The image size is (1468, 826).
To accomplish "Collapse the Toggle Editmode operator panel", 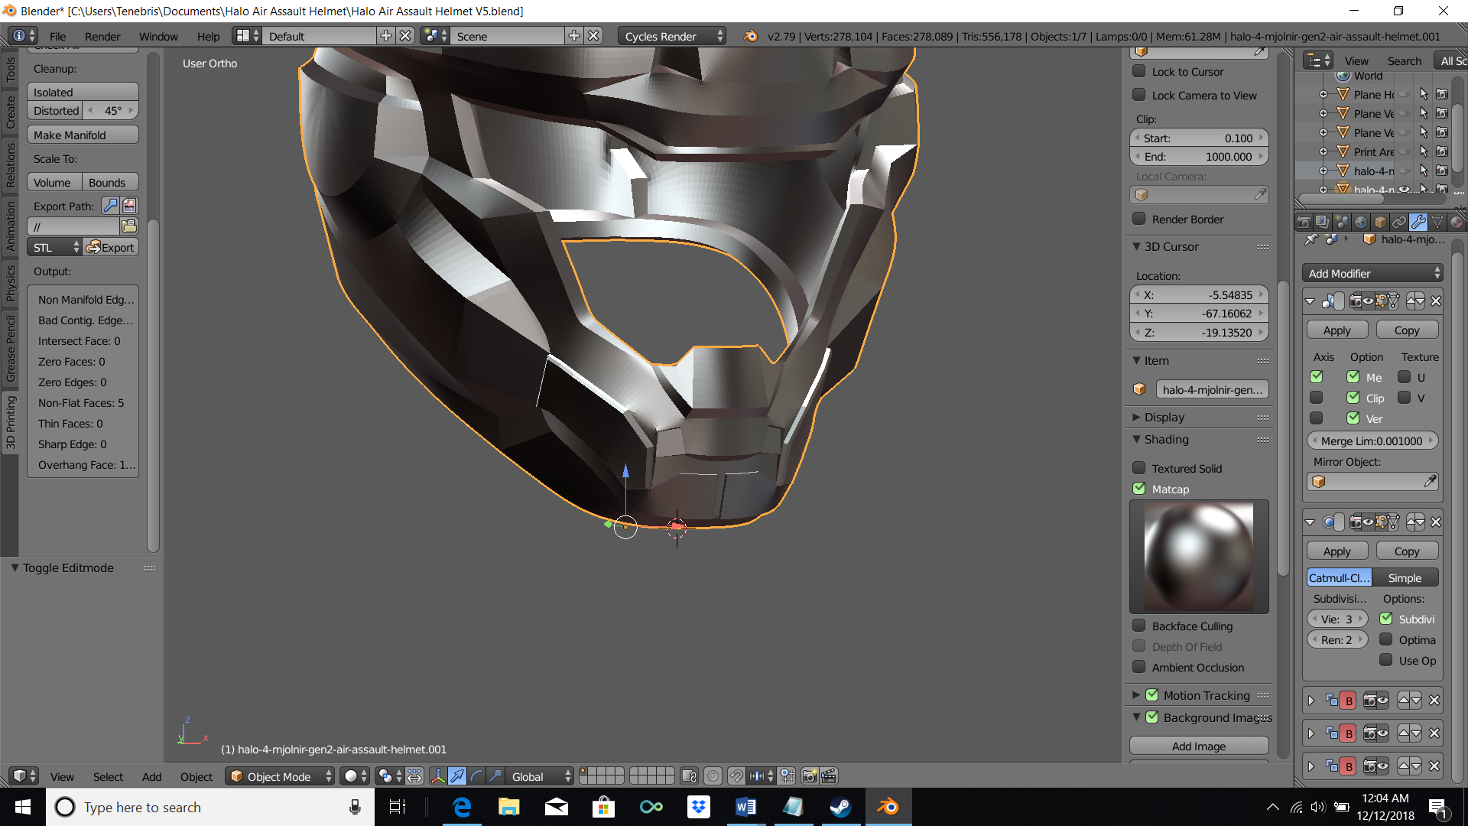I will tap(15, 567).
